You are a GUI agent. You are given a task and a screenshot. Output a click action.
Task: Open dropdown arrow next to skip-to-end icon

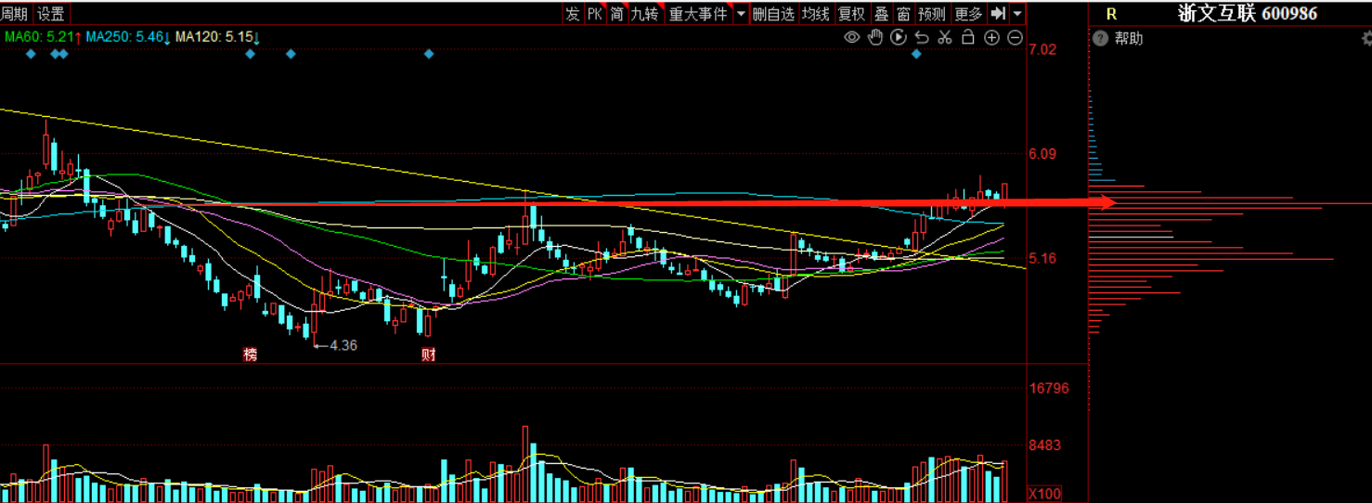coord(1018,13)
